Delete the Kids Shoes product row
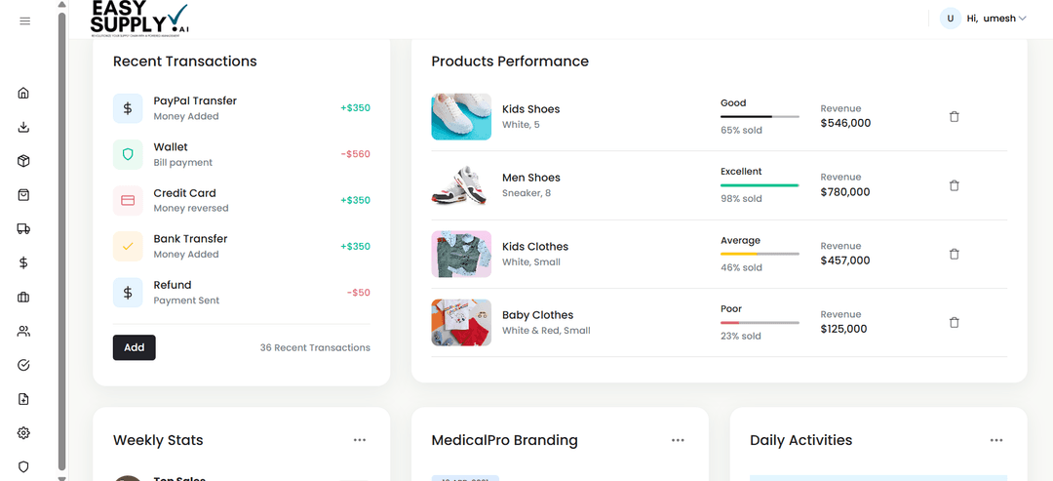This screenshot has height=481, width=1053. [x=955, y=117]
